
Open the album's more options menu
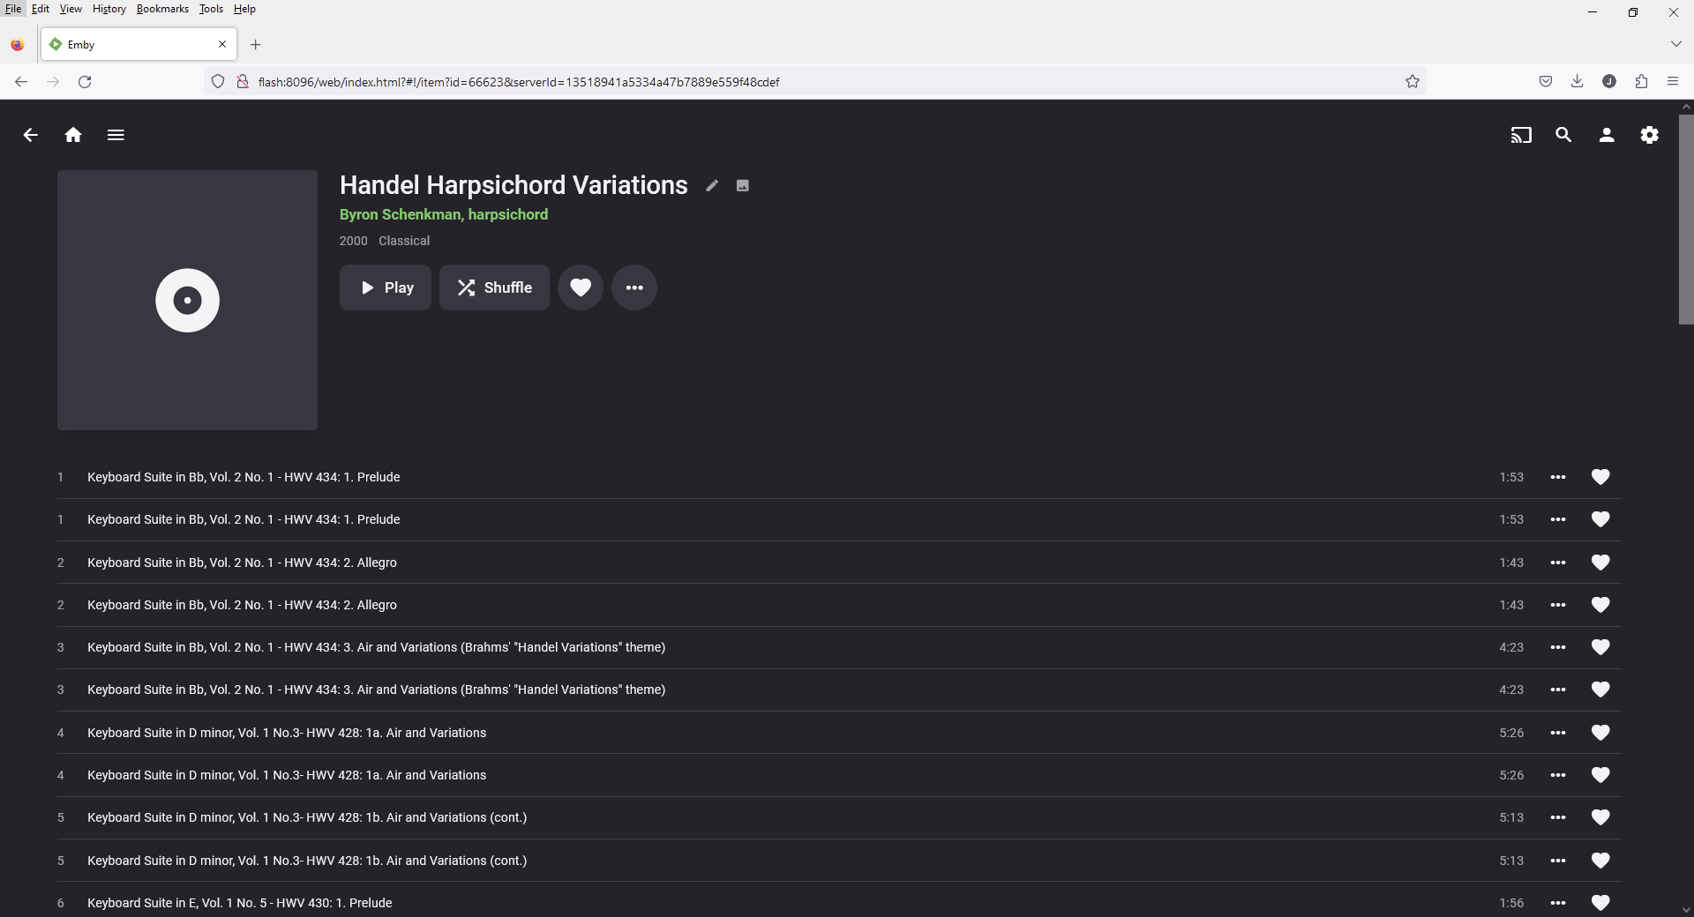tap(634, 287)
